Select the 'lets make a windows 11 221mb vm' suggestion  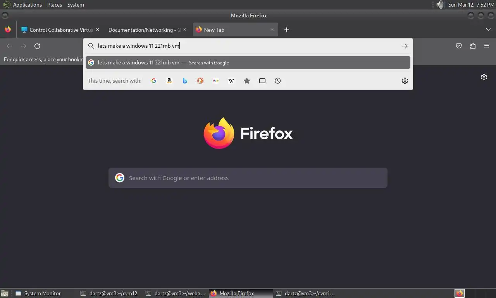tap(248, 62)
